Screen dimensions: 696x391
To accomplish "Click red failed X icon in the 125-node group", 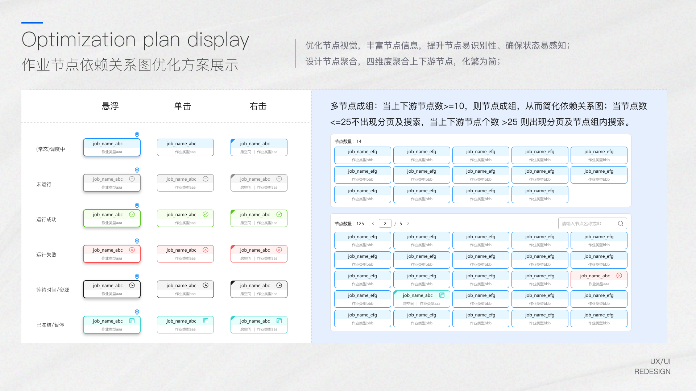I will point(619,276).
